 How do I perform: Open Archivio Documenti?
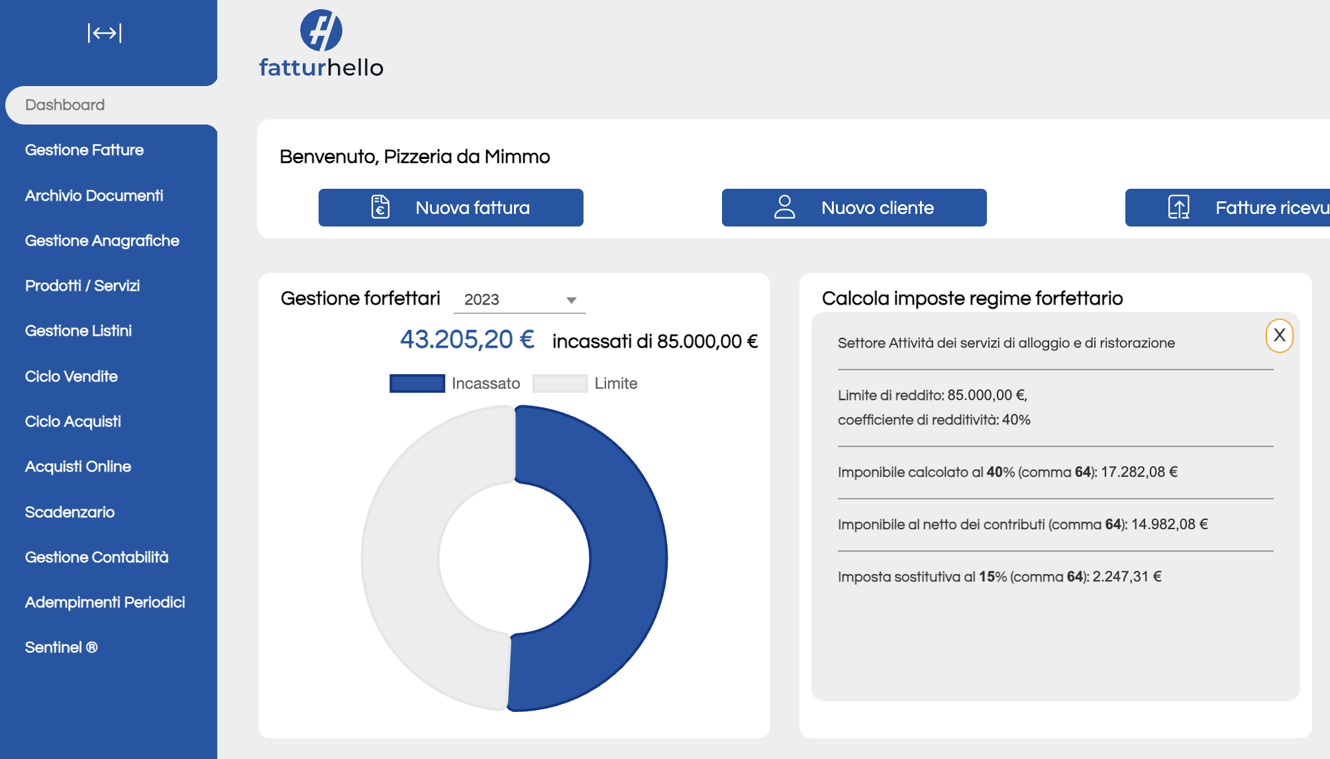pyautogui.click(x=95, y=195)
